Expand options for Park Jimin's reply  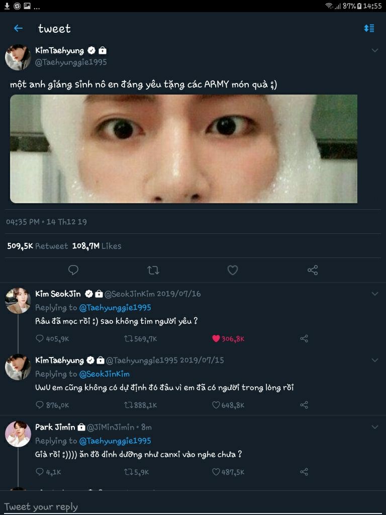coord(374,427)
